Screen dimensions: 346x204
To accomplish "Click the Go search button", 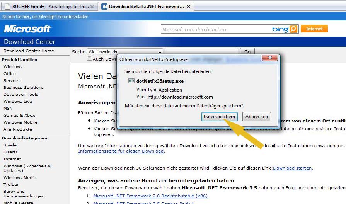I will click(x=247, y=52).
